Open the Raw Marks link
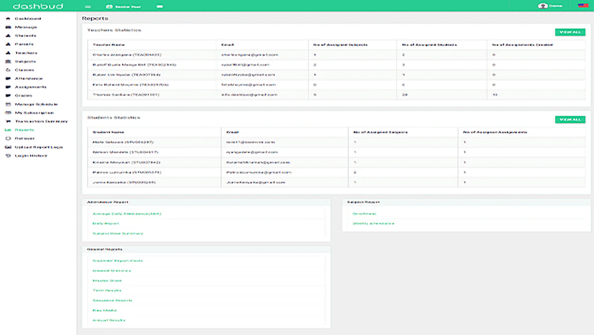The image size is (594, 335). tap(105, 310)
